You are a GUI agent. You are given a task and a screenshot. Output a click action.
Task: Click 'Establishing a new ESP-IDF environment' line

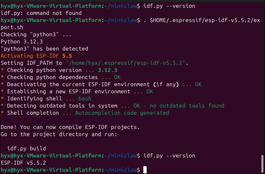(x=77, y=91)
